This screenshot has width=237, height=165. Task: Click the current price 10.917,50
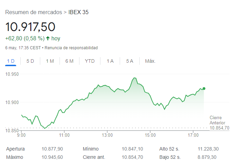click(x=30, y=27)
